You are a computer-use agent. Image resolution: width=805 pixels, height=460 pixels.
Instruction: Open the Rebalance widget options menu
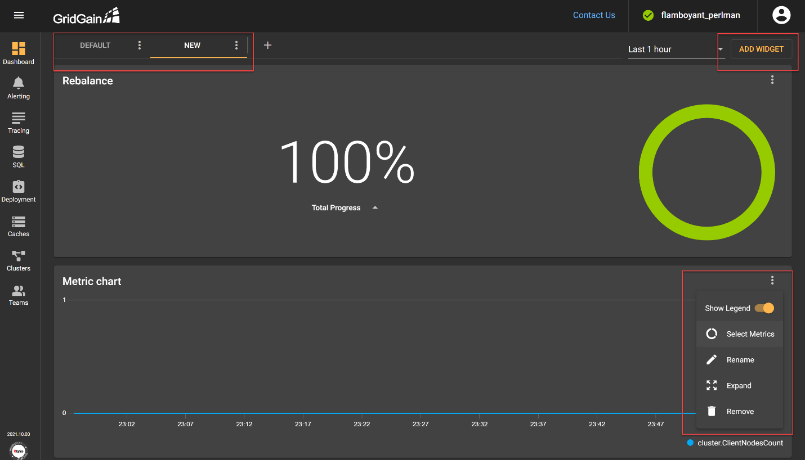(x=772, y=80)
